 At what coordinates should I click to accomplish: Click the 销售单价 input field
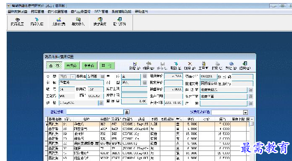(x=174, y=90)
